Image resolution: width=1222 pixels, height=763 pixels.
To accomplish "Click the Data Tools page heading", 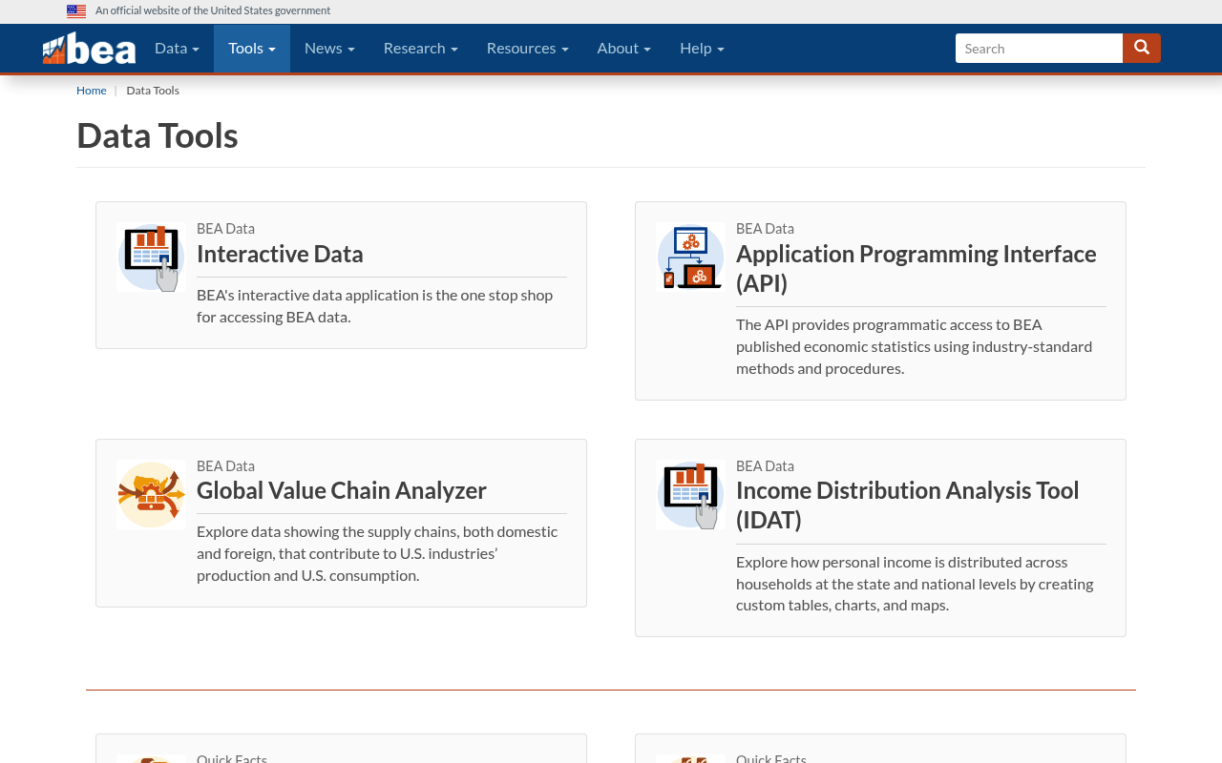I will pos(158,135).
